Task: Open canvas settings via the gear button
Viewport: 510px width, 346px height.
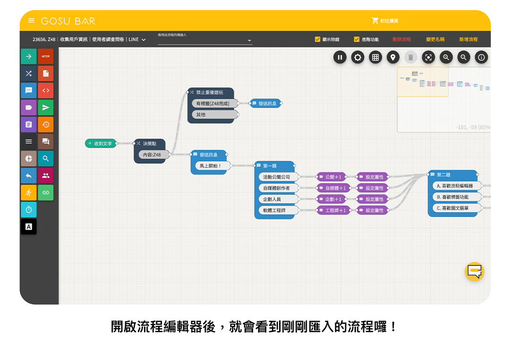Action: click(x=358, y=58)
